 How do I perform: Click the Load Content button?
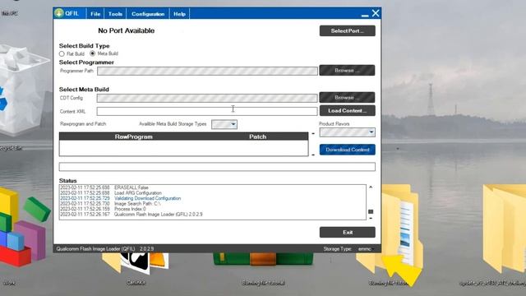point(347,111)
